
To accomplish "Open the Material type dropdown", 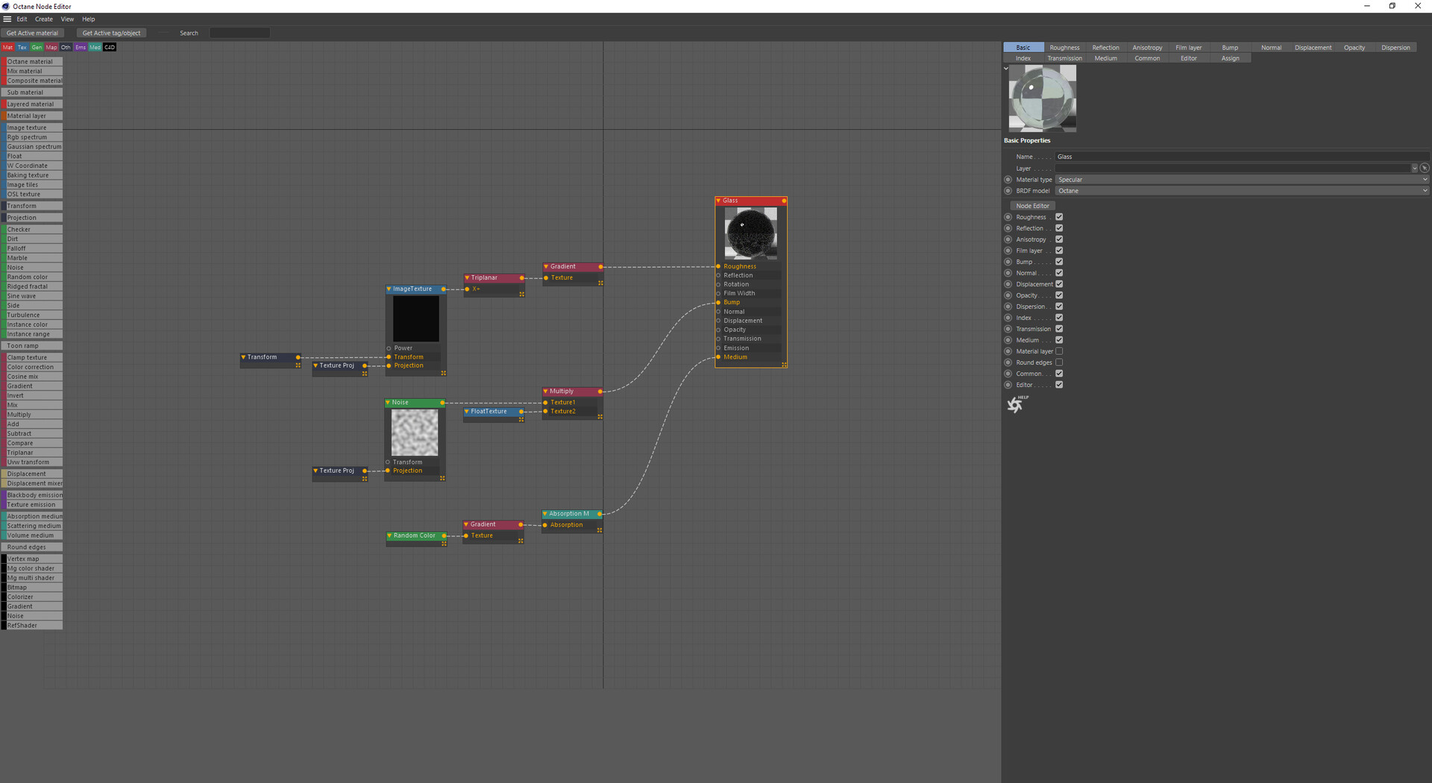I will click(x=1242, y=180).
